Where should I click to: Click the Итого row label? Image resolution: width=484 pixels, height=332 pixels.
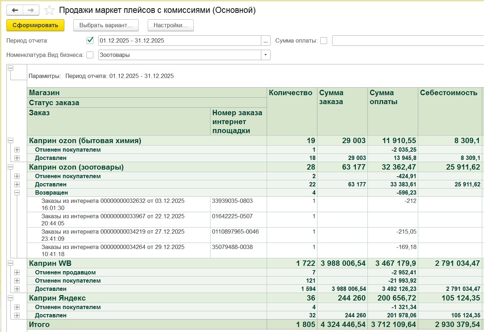39,324
